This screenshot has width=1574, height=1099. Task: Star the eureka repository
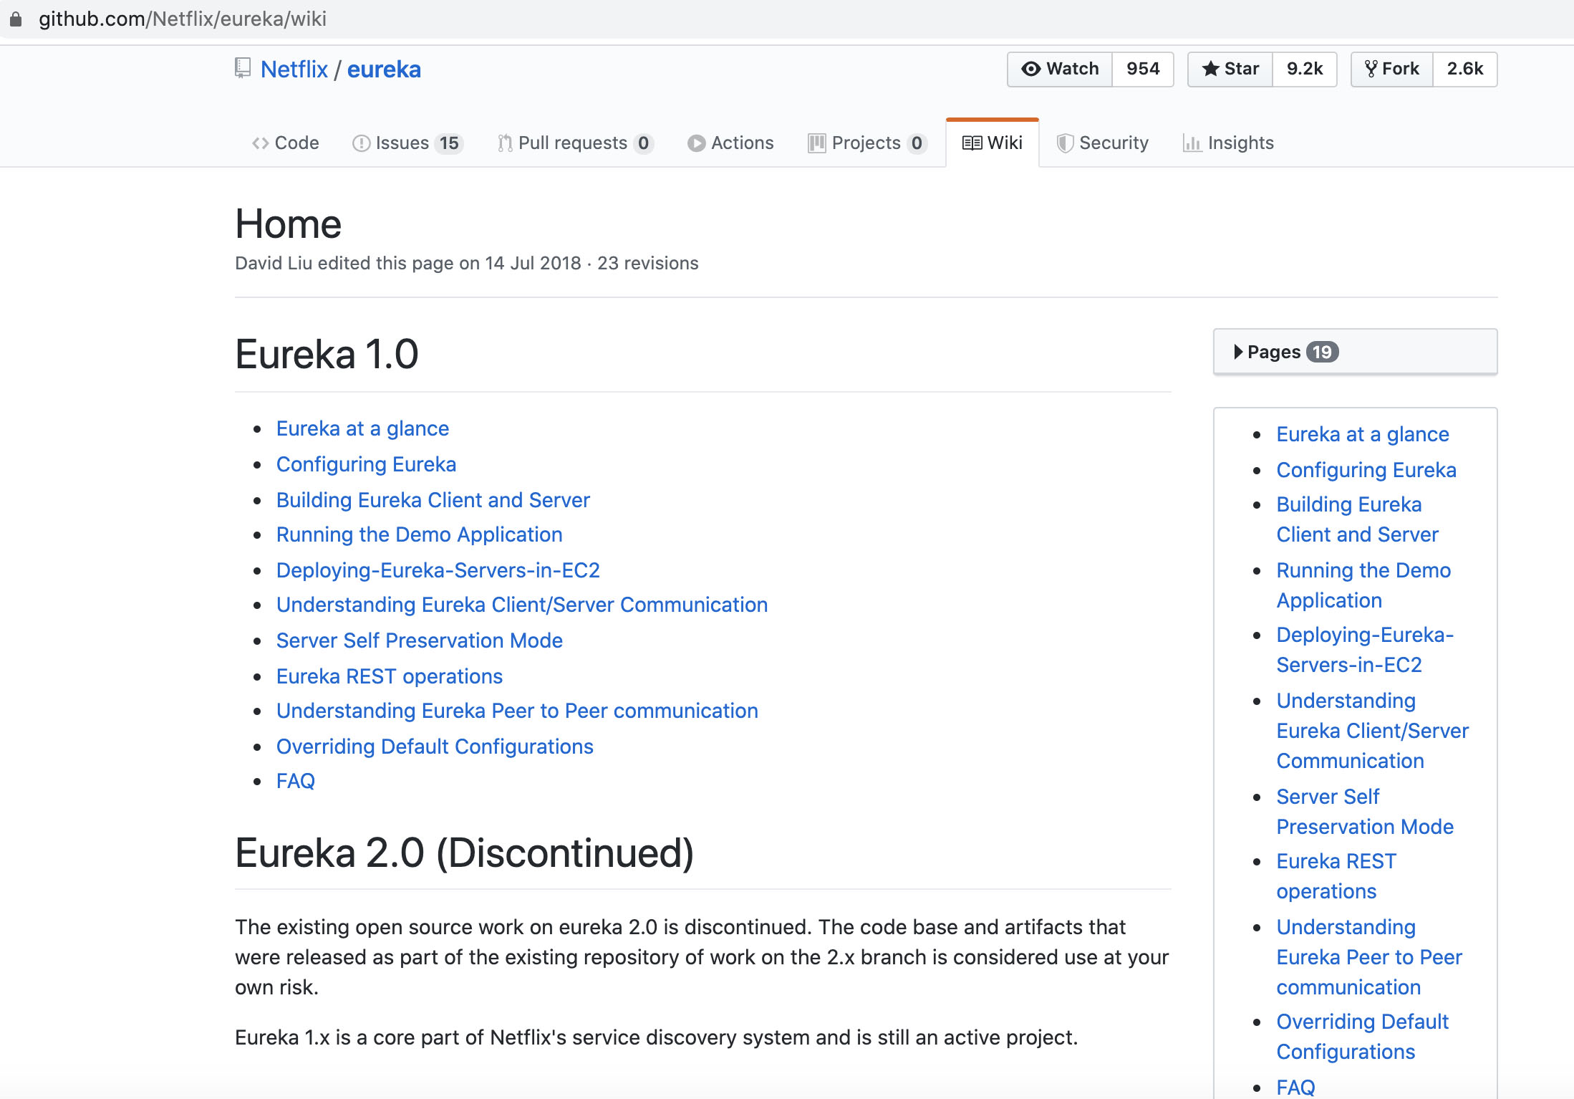pyautogui.click(x=1230, y=69)
